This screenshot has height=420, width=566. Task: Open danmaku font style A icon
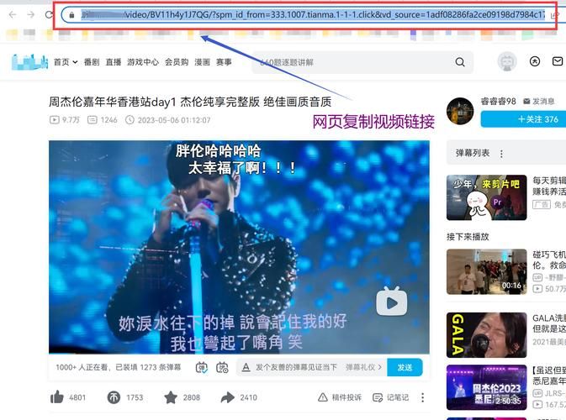(x=246, y=367)
